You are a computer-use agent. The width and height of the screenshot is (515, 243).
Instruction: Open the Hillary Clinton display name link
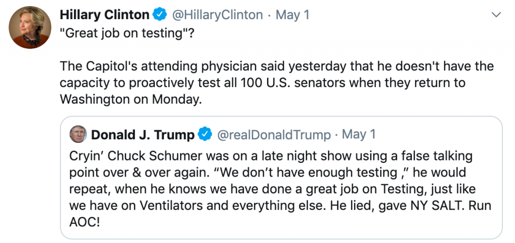pos(104,15)
